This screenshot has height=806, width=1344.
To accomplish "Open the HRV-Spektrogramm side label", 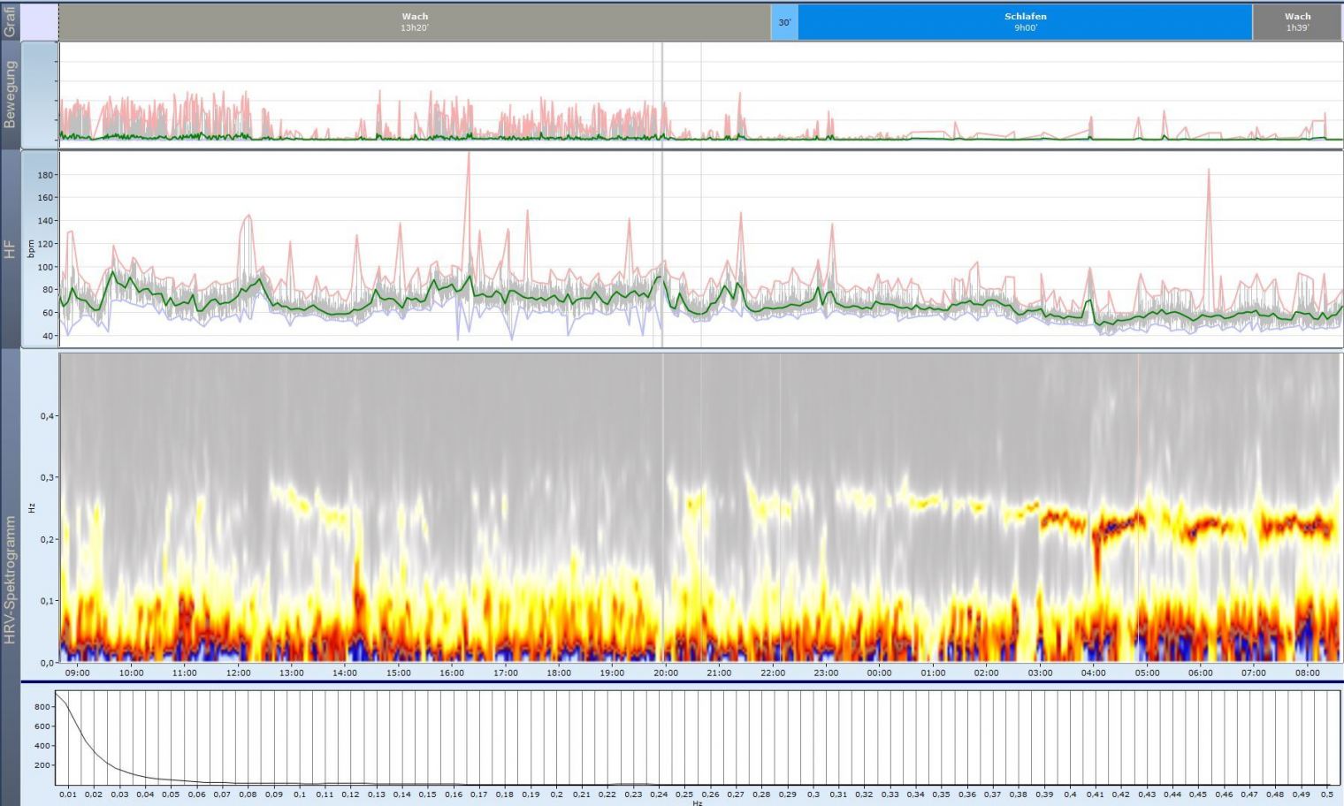I will pos(11,579).
